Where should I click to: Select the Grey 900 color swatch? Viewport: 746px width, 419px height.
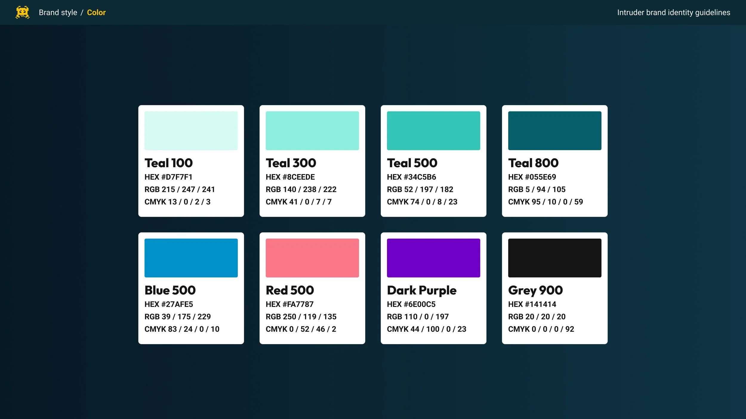point(554,258)
